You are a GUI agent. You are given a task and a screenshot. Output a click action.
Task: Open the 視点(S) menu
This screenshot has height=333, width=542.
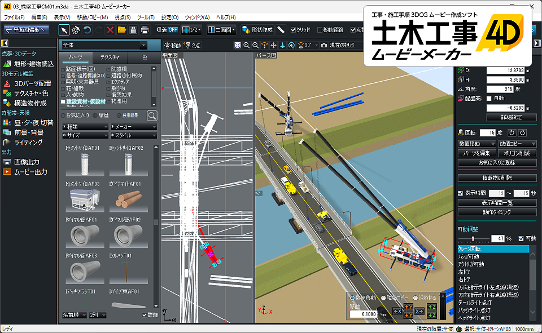pyautogui.click(x=123, y=17)
